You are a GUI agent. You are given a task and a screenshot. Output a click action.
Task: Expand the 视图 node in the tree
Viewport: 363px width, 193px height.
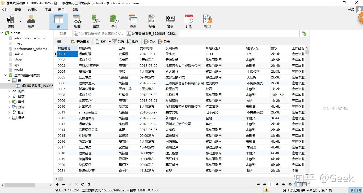[9, 91]
